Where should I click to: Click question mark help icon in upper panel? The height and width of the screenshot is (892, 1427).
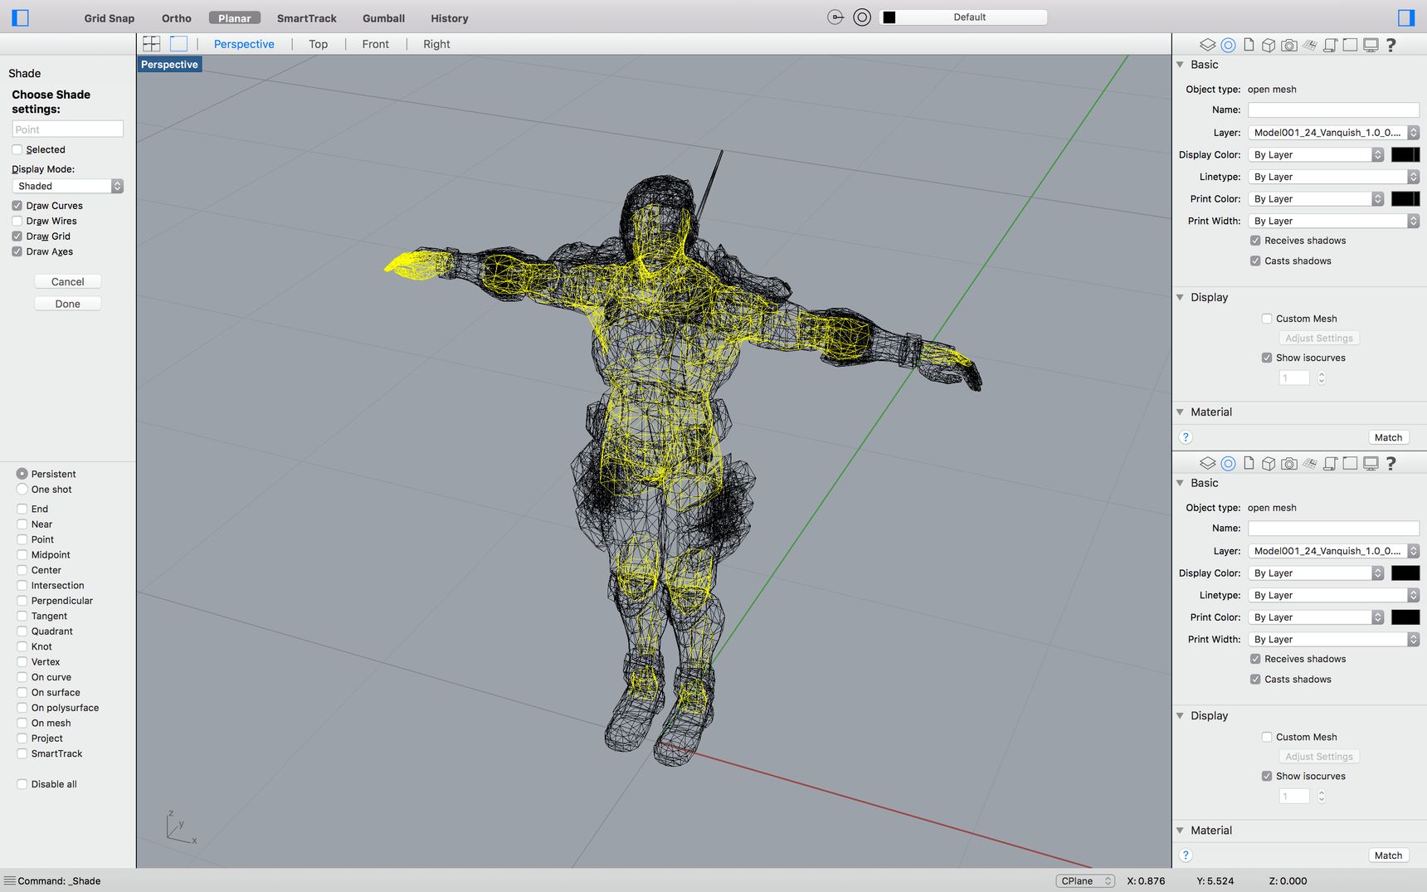[1391, 45]
